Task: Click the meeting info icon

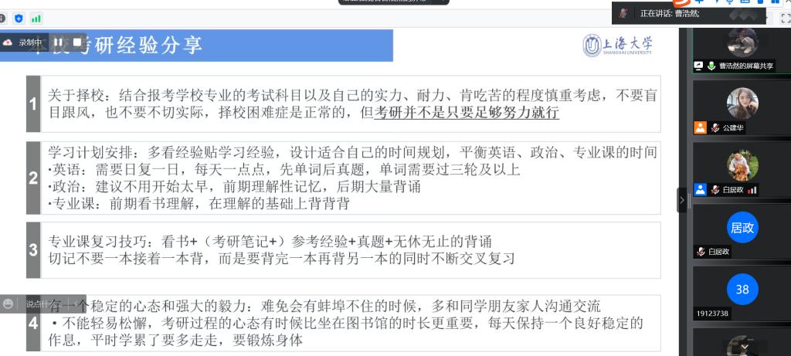Action: (x=2, y=19)
